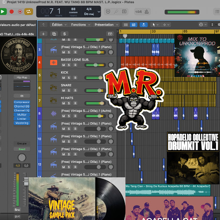This screenshot has height=220, width=220.
Task: Click the piano icon on track 11
Action: coord(54,152)
